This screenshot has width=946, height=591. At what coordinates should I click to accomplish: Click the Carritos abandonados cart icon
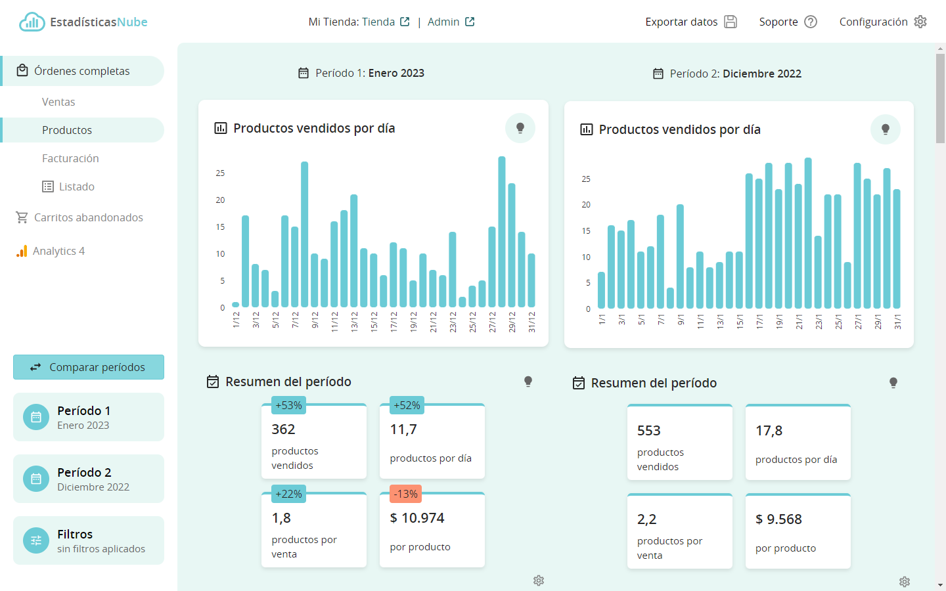click(22, 217)
